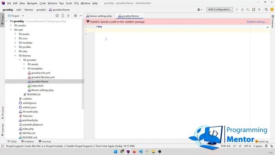The width and height of the screenshot is (275, 155).
Task: Select growbiz.info.yml file
Action: (39, 73)
